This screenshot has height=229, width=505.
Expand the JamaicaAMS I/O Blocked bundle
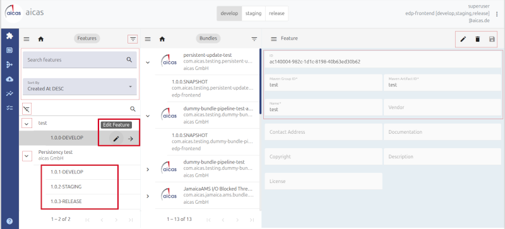[x=148, y=196]
